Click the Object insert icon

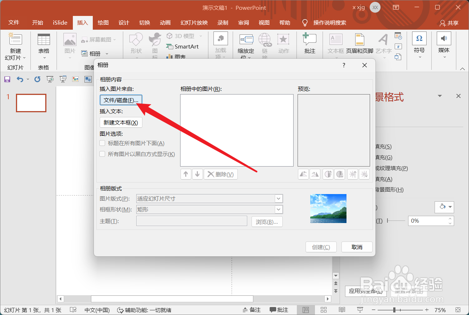click(398, 57)
